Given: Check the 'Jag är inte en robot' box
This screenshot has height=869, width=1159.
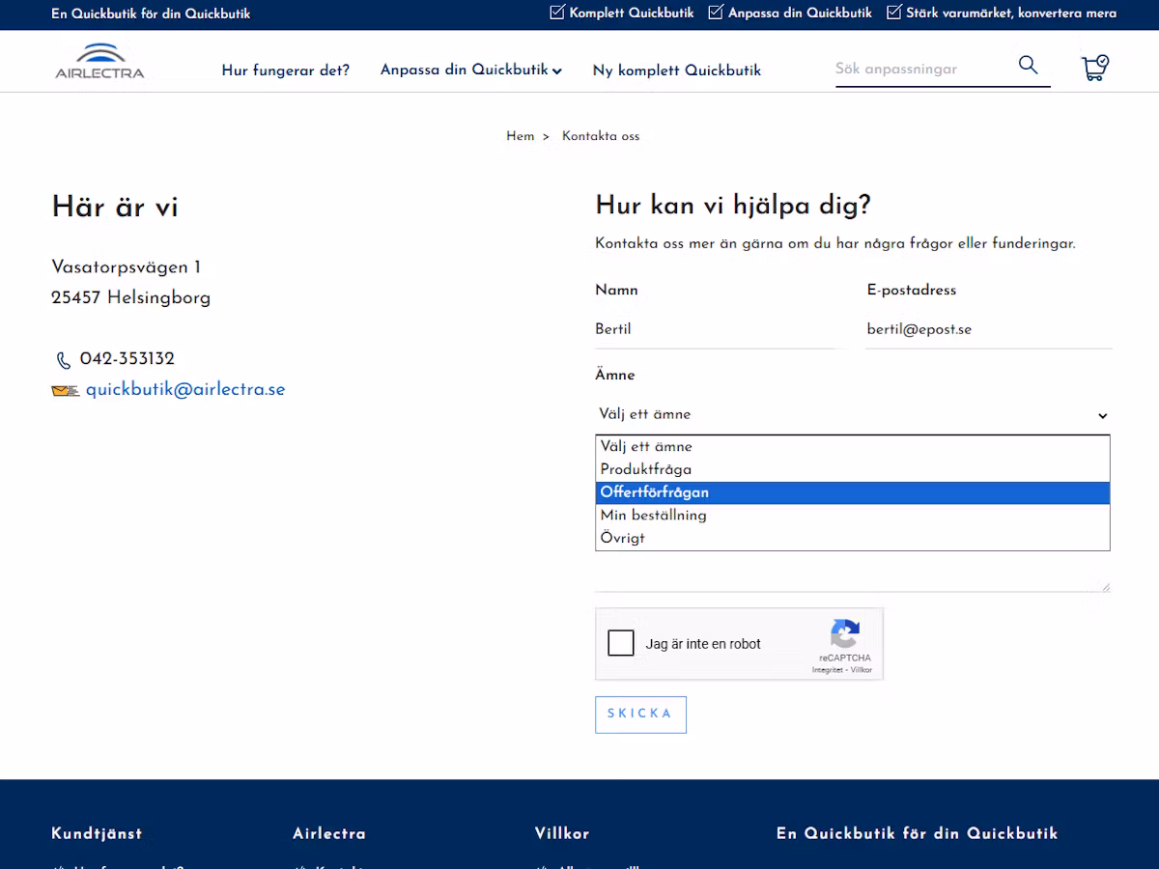Looking at the screenshot, I should 621,643.
